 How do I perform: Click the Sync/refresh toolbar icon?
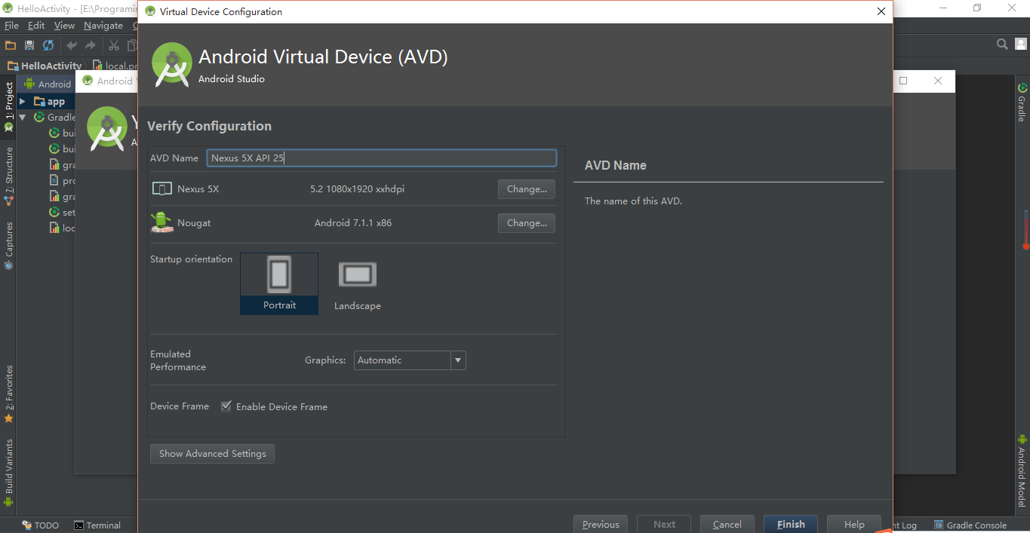coord(48,45)
